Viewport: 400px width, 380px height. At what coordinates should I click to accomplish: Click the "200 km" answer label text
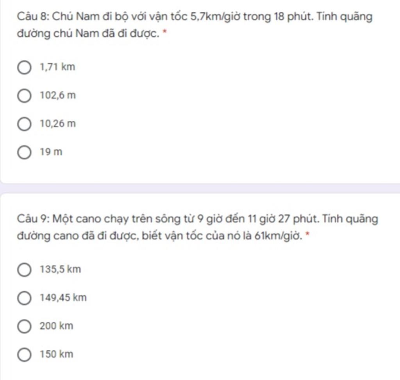pyautogui.click(x=56, y=326)
